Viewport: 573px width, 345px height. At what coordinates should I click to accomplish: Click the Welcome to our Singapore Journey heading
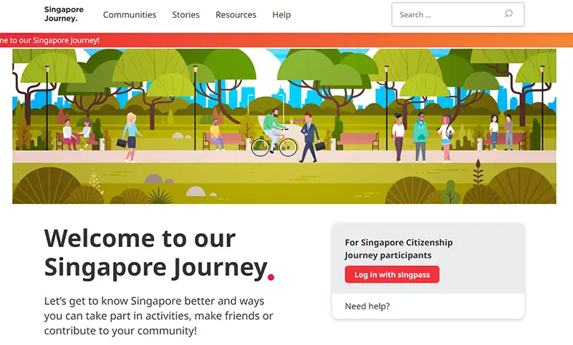(x=159, y=253)
